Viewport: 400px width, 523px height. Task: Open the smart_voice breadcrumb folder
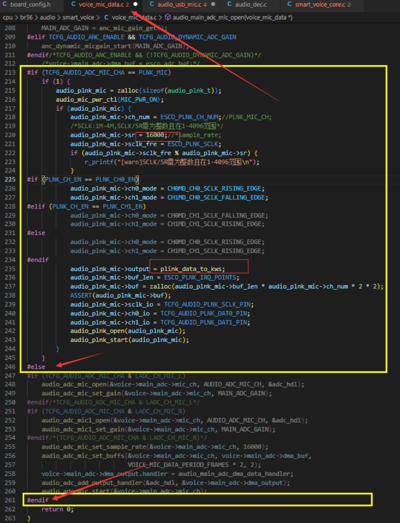[79, 18]
